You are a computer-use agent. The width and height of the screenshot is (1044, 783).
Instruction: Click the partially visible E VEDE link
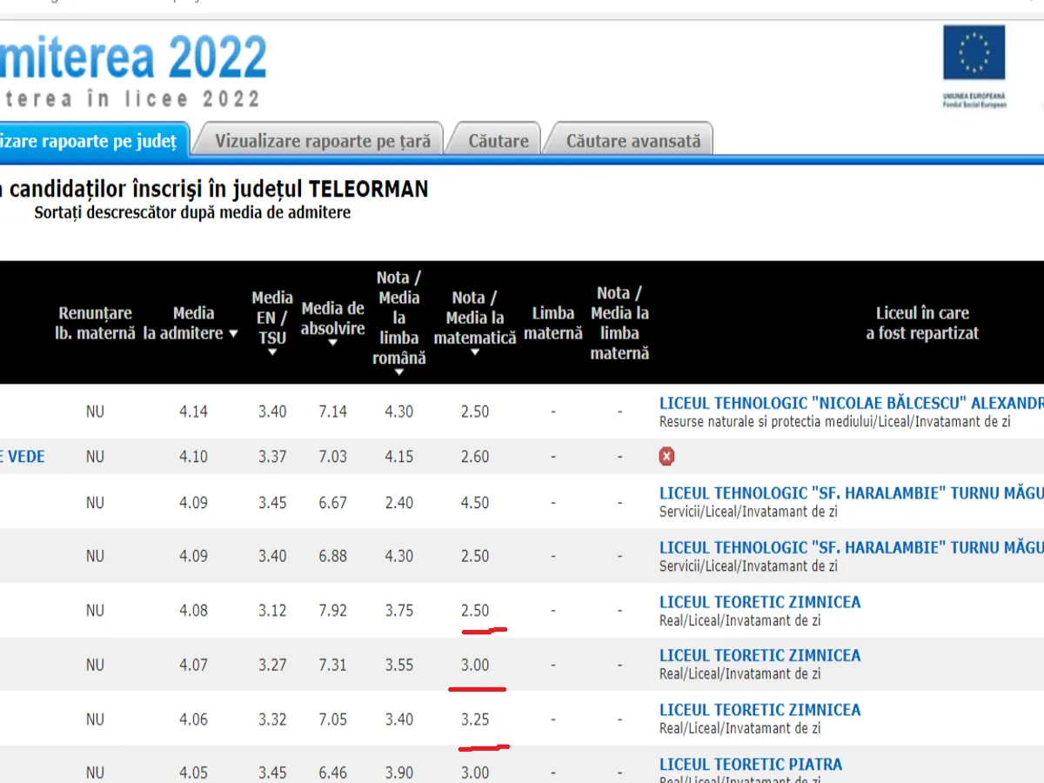pos(23,457)
